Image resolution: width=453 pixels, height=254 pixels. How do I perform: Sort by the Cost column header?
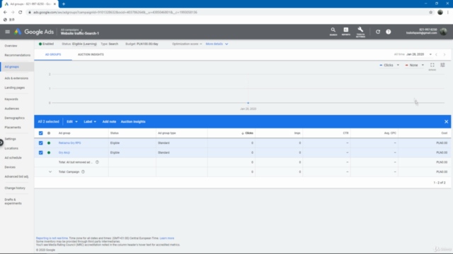pyautogui.click(x=445, y=133)
